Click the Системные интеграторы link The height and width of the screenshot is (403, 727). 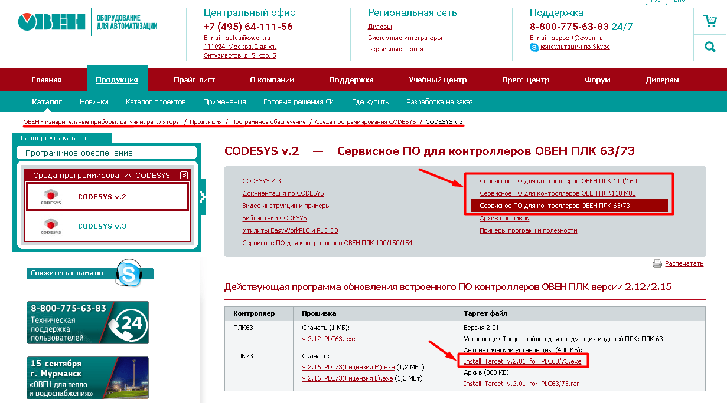[405, 38]
